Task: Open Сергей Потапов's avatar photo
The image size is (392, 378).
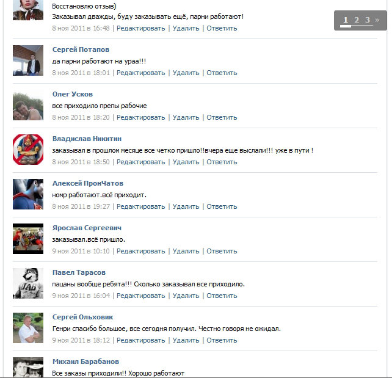Action: (28, 60)
